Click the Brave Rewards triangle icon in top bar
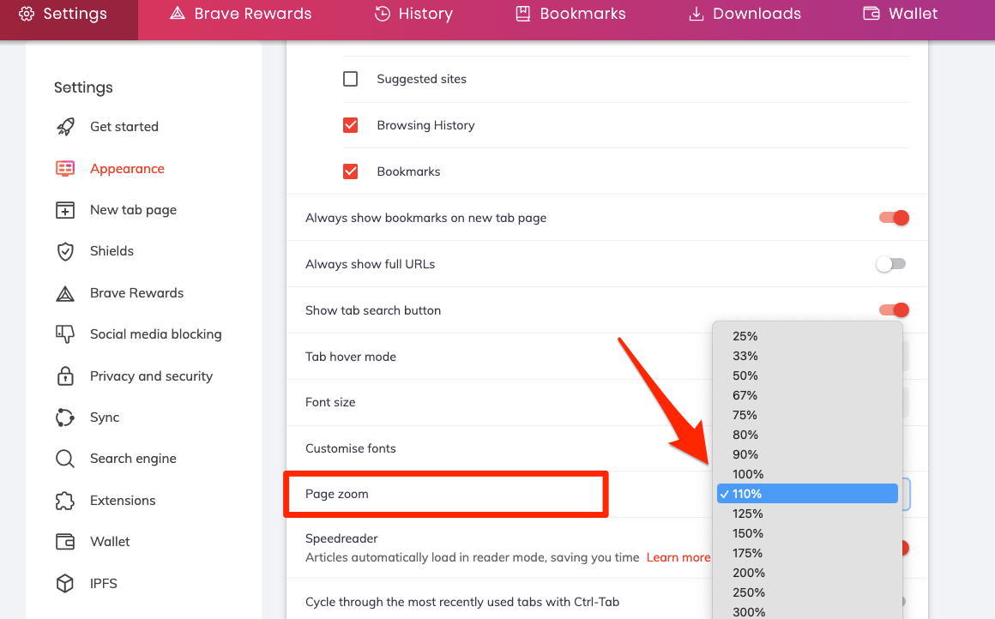The image size is (995, 619). [x=178, y=14]
